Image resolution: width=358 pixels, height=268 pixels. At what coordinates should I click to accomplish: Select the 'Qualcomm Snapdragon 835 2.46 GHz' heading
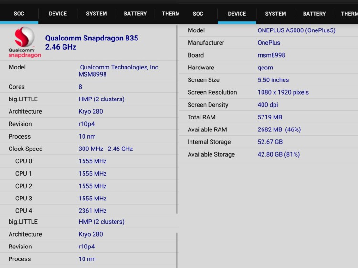92,42
